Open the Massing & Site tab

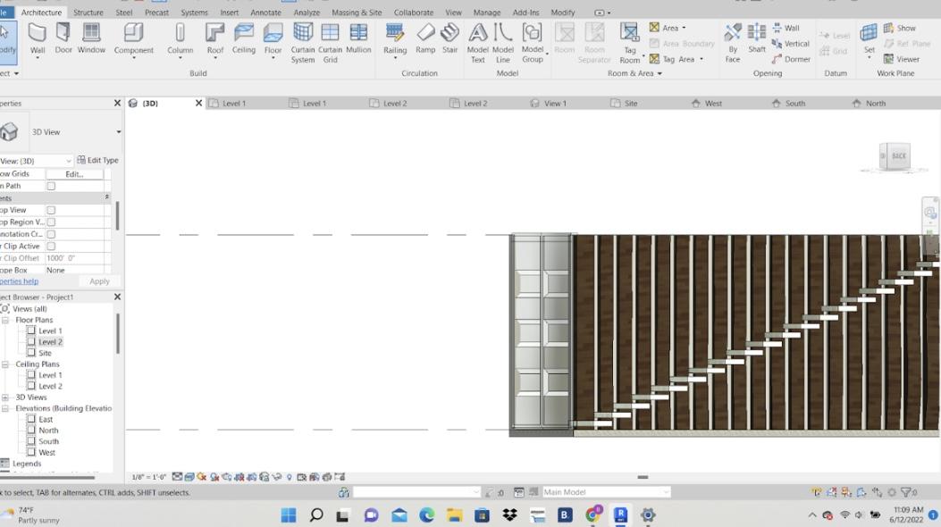[357, 12]
